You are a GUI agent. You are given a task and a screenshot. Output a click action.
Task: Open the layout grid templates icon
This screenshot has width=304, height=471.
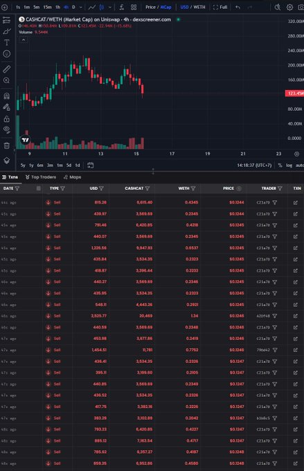134,7
